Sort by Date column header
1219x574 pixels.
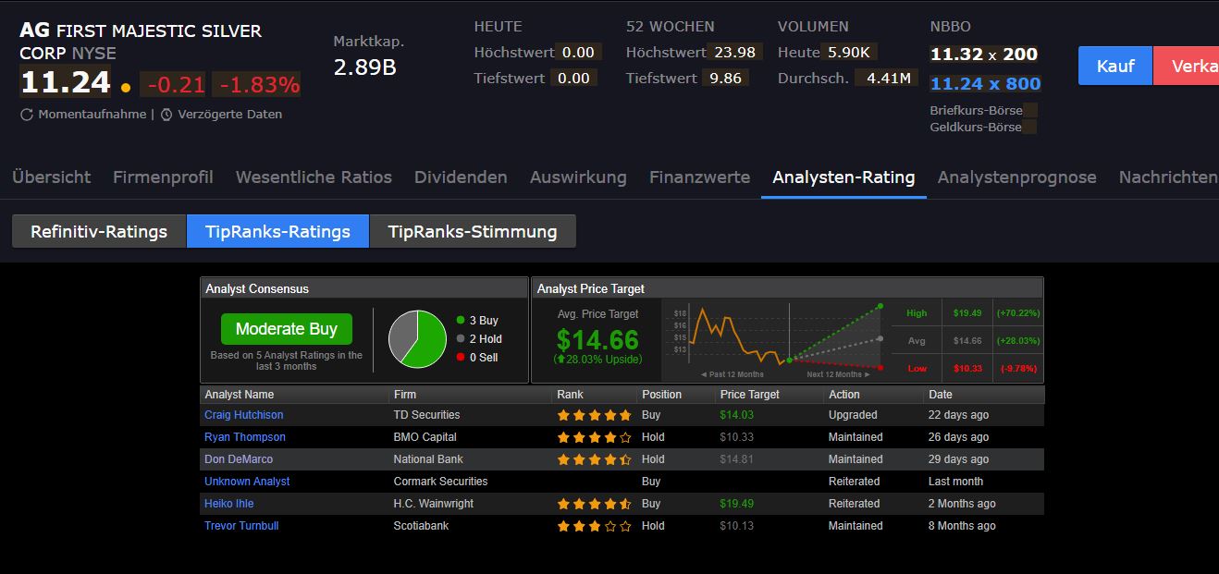point(941,395)
